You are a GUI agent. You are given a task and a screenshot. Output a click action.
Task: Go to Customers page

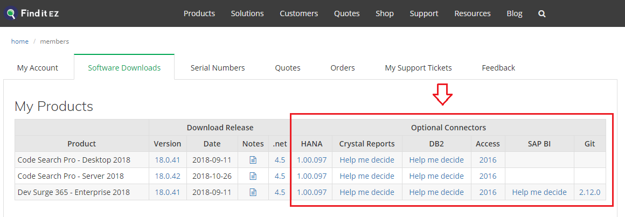[x=299, y=13]
